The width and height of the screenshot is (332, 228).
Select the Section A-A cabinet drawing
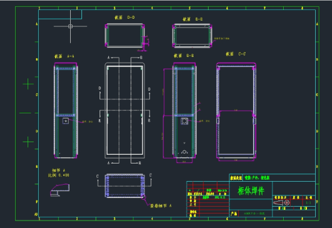click(66, 110)
